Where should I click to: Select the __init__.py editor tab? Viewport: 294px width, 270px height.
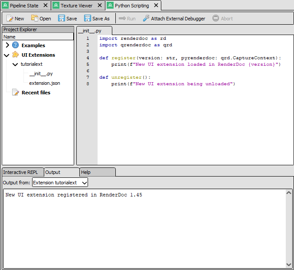(x=94, y=31)
